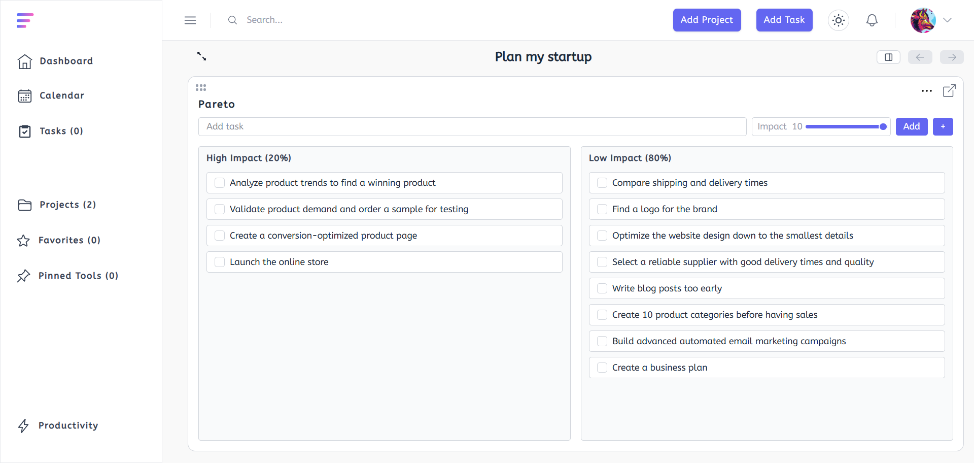The width and height of the screenshot is (974, 463).
Task: Open the Pareto tool in full view
Action: point(950,91)
